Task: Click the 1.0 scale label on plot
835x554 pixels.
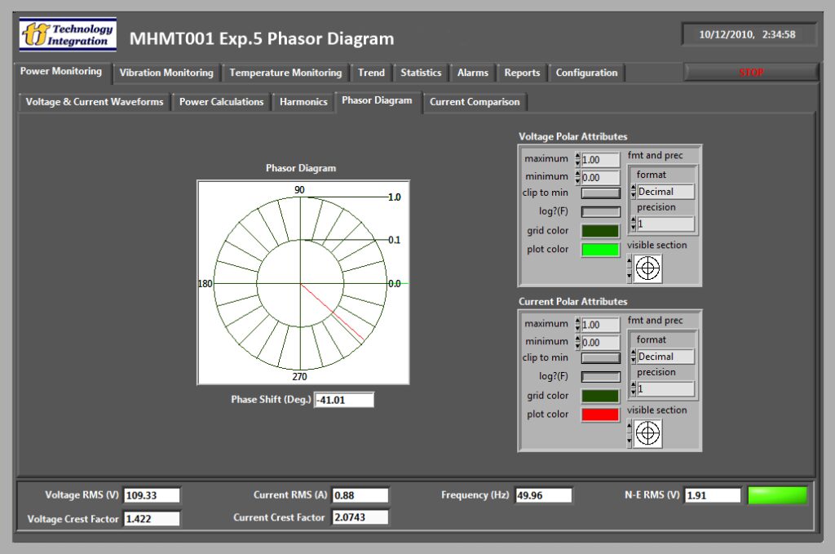Action: point(394,197)
